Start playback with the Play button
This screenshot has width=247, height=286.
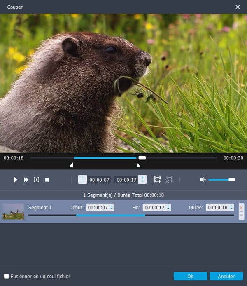tap(15, 180)
